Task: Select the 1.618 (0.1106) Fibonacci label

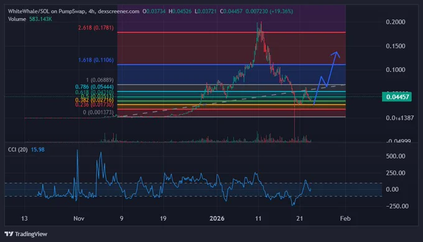Action: click(96, 60)
